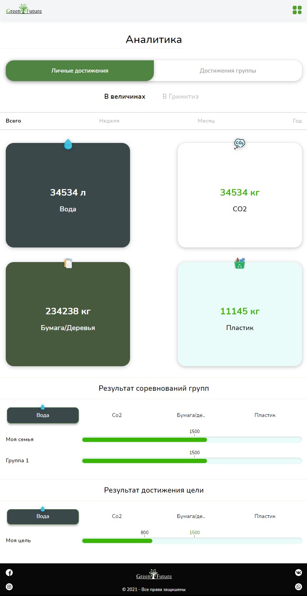Click the CO2 cloud icon
307x596 pixels.
tap(240, 144)
